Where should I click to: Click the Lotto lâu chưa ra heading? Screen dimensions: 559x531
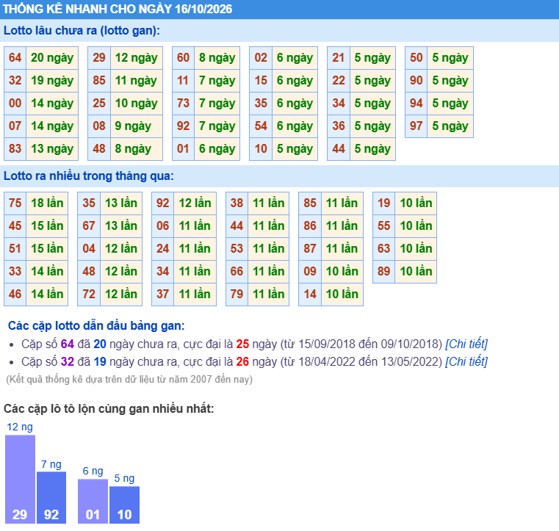[82, 31]
